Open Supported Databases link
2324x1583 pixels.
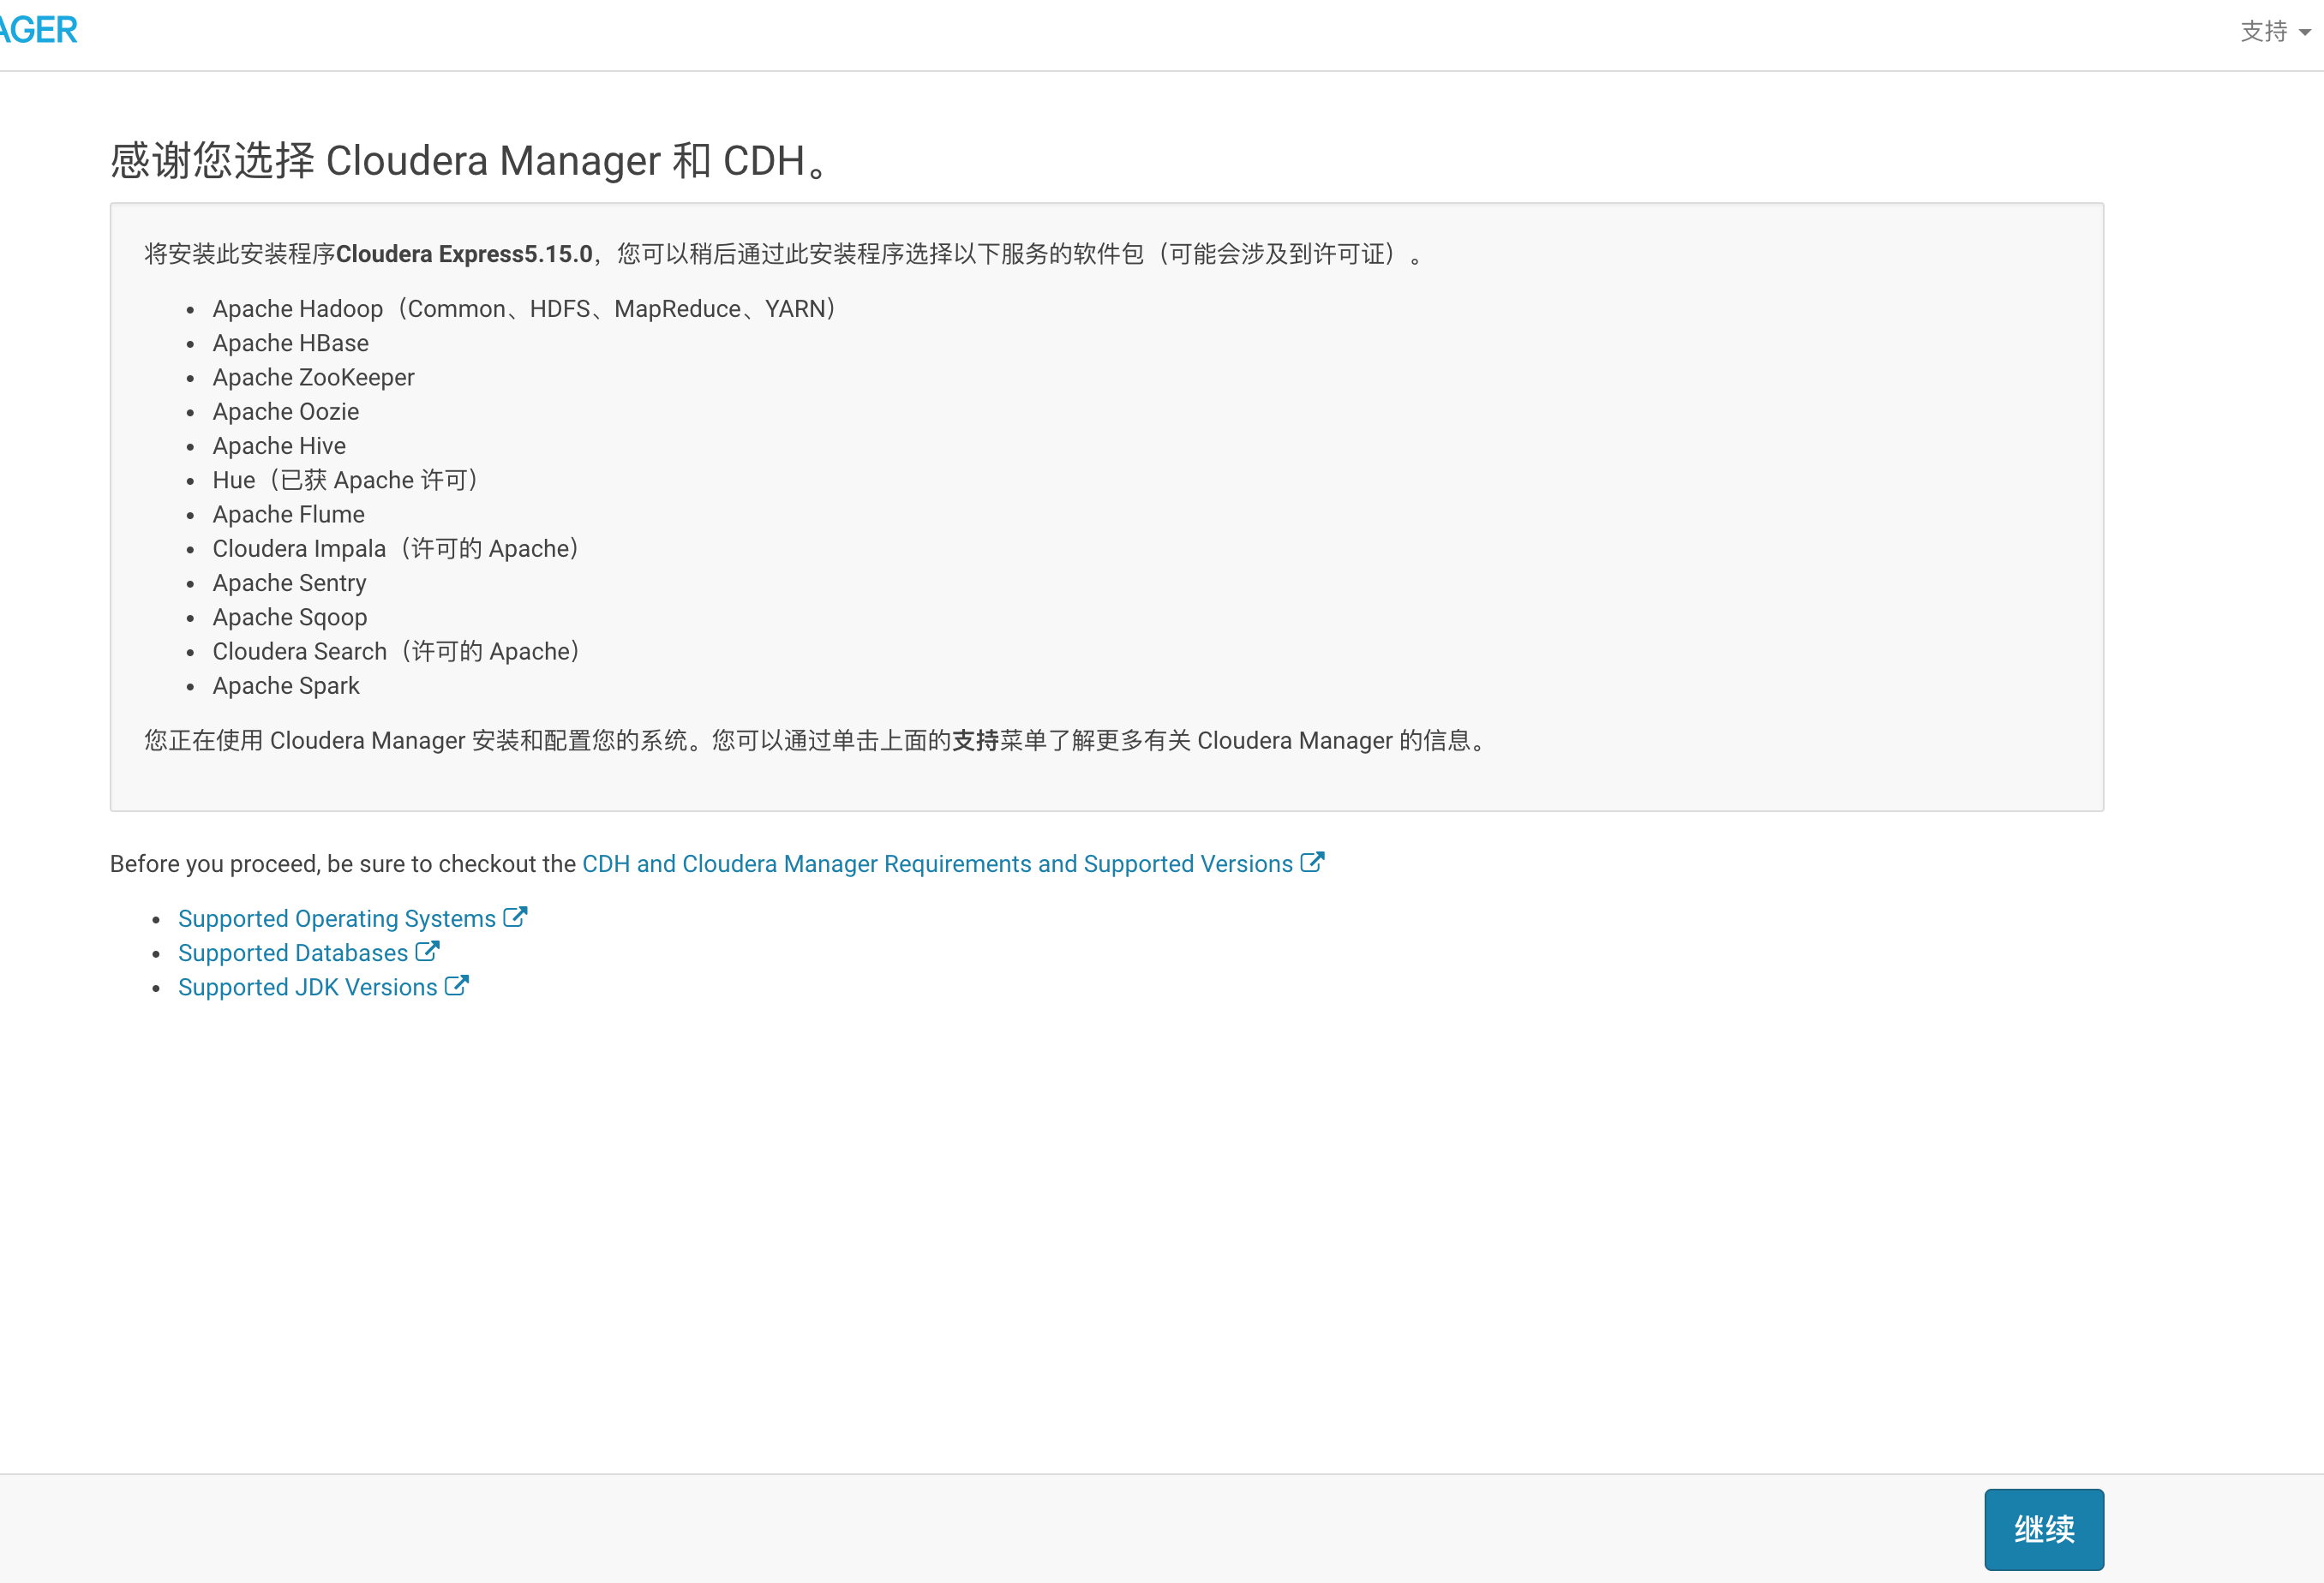click(292, 953)
